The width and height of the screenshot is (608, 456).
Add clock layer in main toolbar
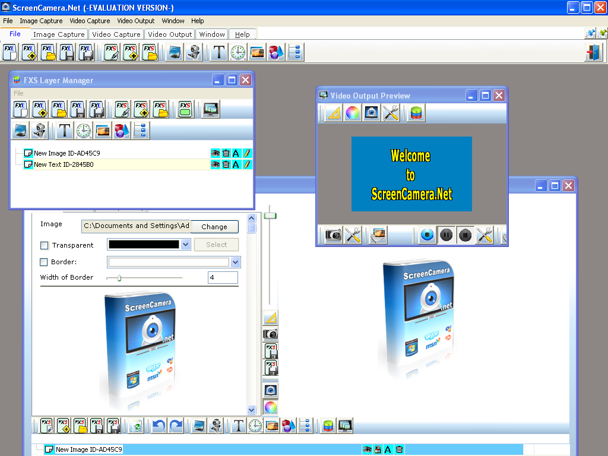point(238,52)
